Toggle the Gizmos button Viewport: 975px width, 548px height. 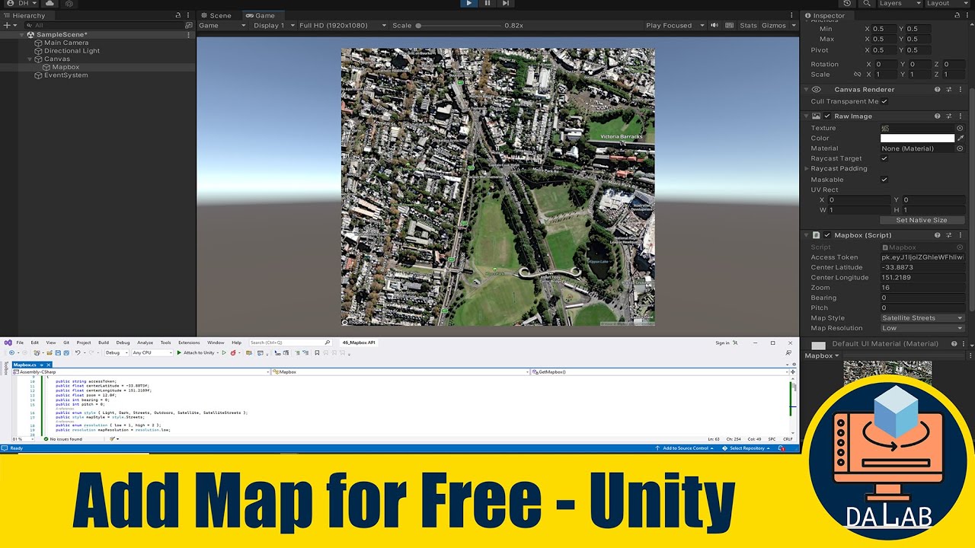point(774,25)
